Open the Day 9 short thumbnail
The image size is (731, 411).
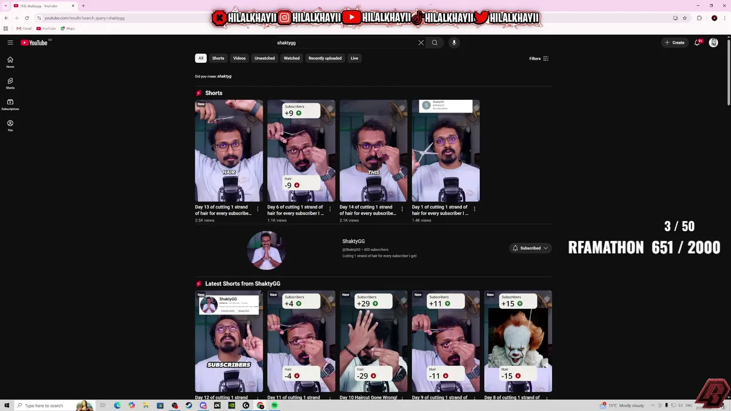tap(445, 341)
